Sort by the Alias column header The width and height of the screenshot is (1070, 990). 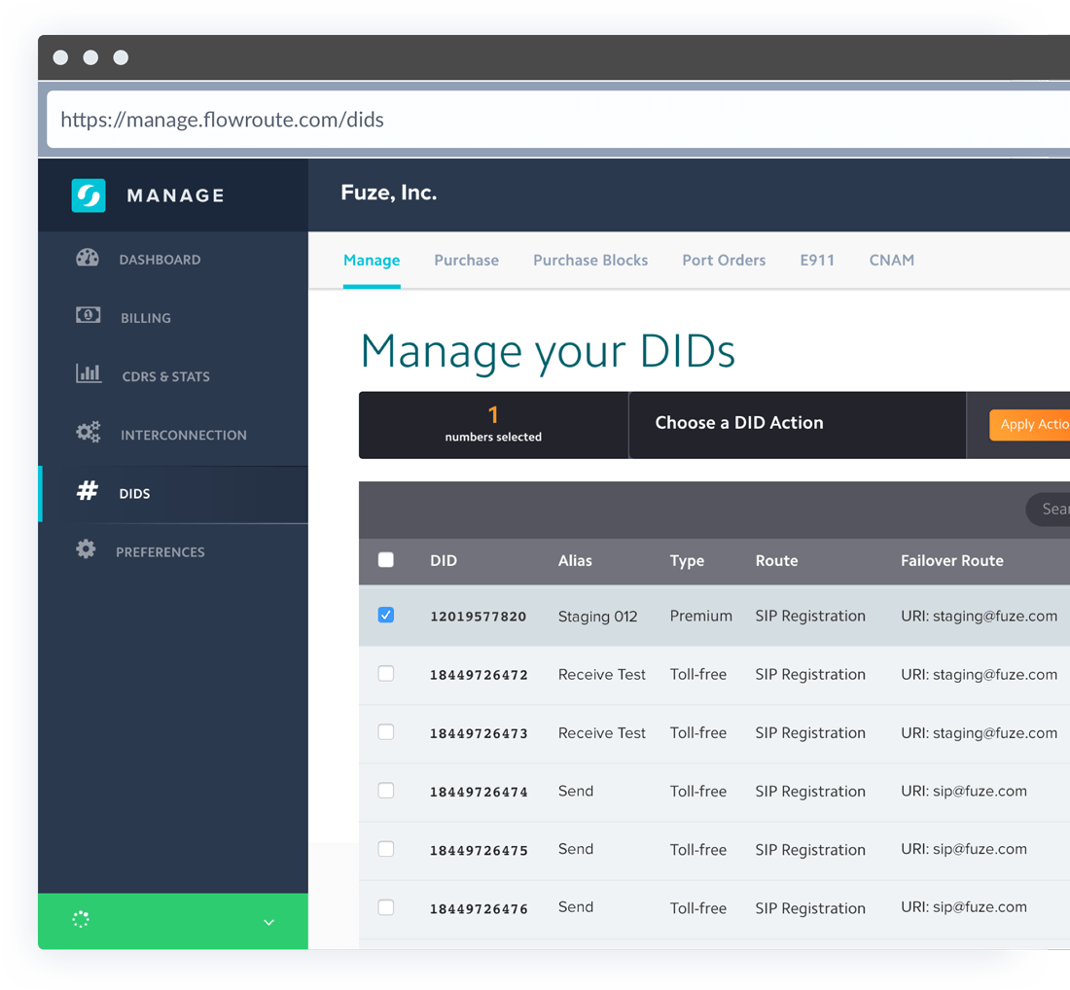pyautogui.click(x=575, y=561)
